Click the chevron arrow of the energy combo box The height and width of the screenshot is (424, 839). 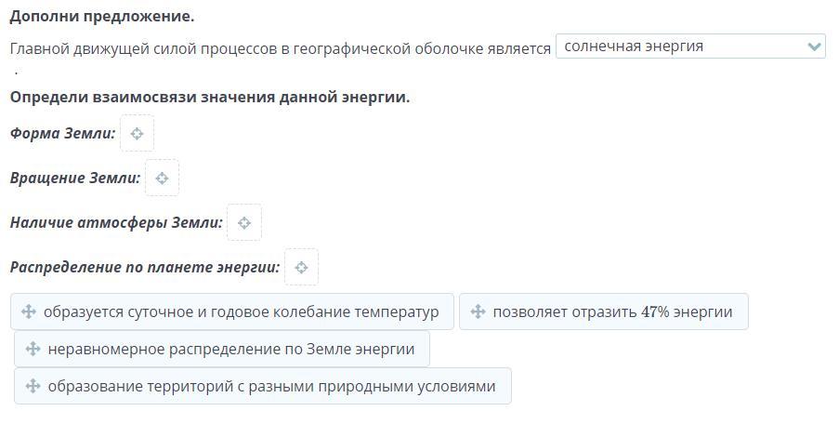(x=815, y=46)
